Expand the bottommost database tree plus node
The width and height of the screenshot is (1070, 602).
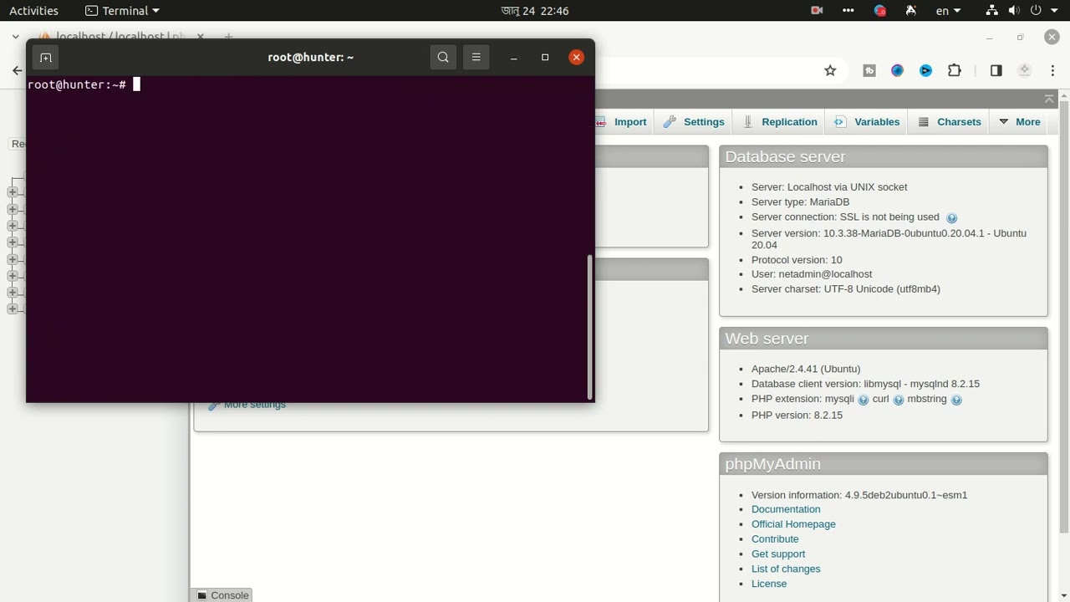point(13,309)
